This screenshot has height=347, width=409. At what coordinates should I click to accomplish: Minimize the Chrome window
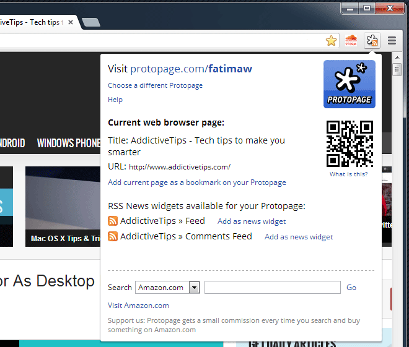[350, 9]
